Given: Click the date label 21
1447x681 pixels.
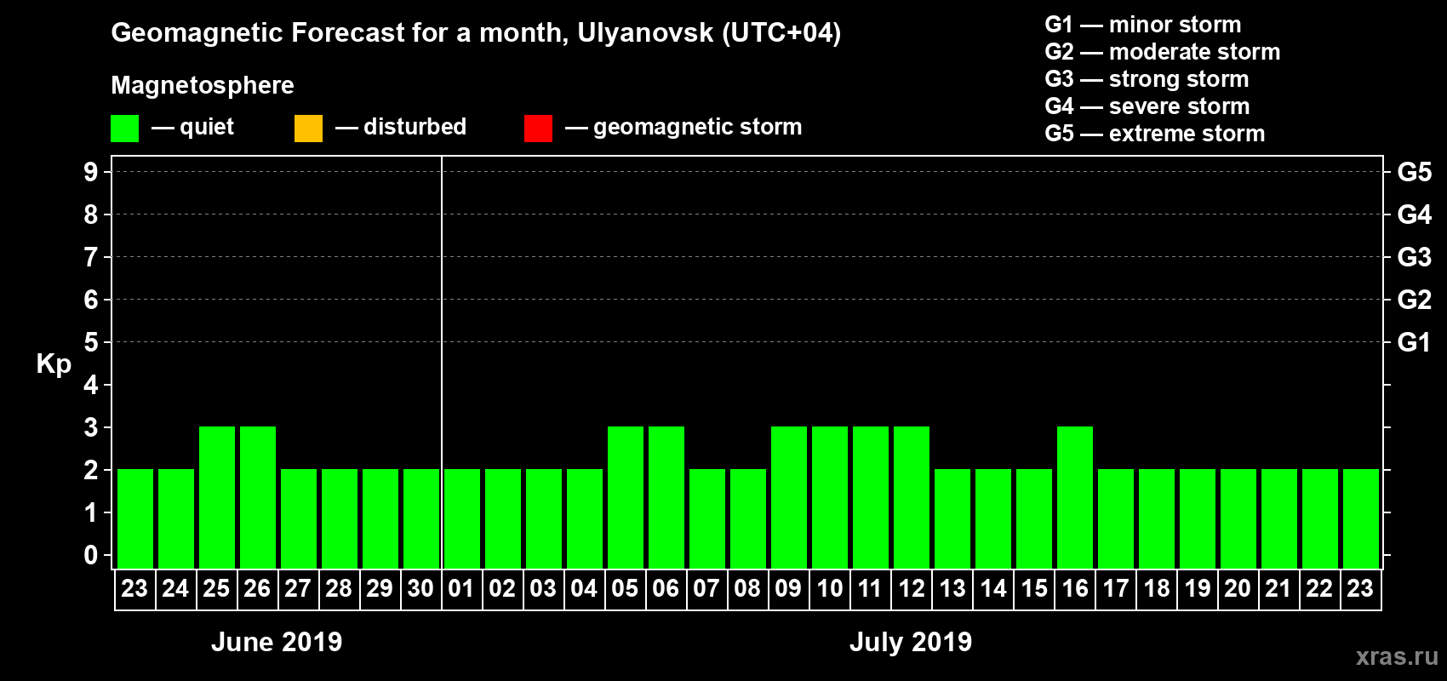Looking at the screenshot, I should coord(1278,588).
